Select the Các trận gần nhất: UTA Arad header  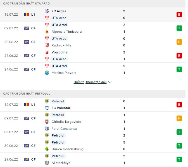coord(27,3)
